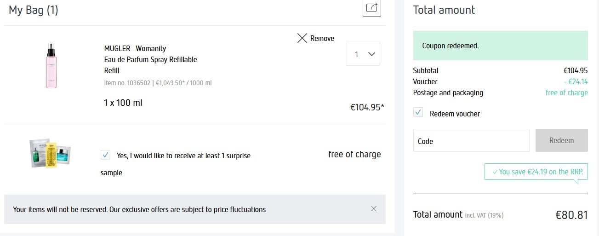Click the You save €24.19 badge
Image resolution: width=599 pixels, height=236 pixels.
coord(536,172)
